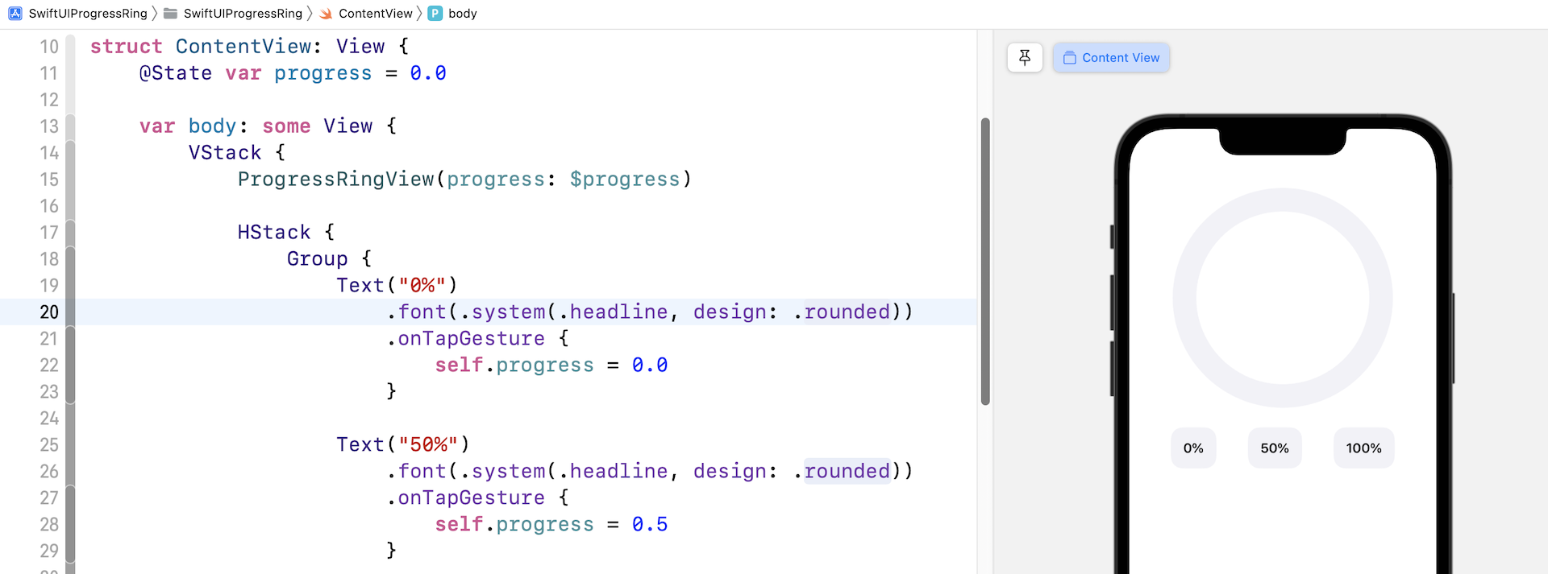1548x574 pixels.
Task: Click the editor vertical scrollbar
Action: tap(985, 262)
